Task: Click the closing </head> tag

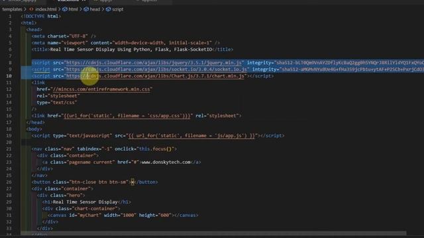Action: 35,122
